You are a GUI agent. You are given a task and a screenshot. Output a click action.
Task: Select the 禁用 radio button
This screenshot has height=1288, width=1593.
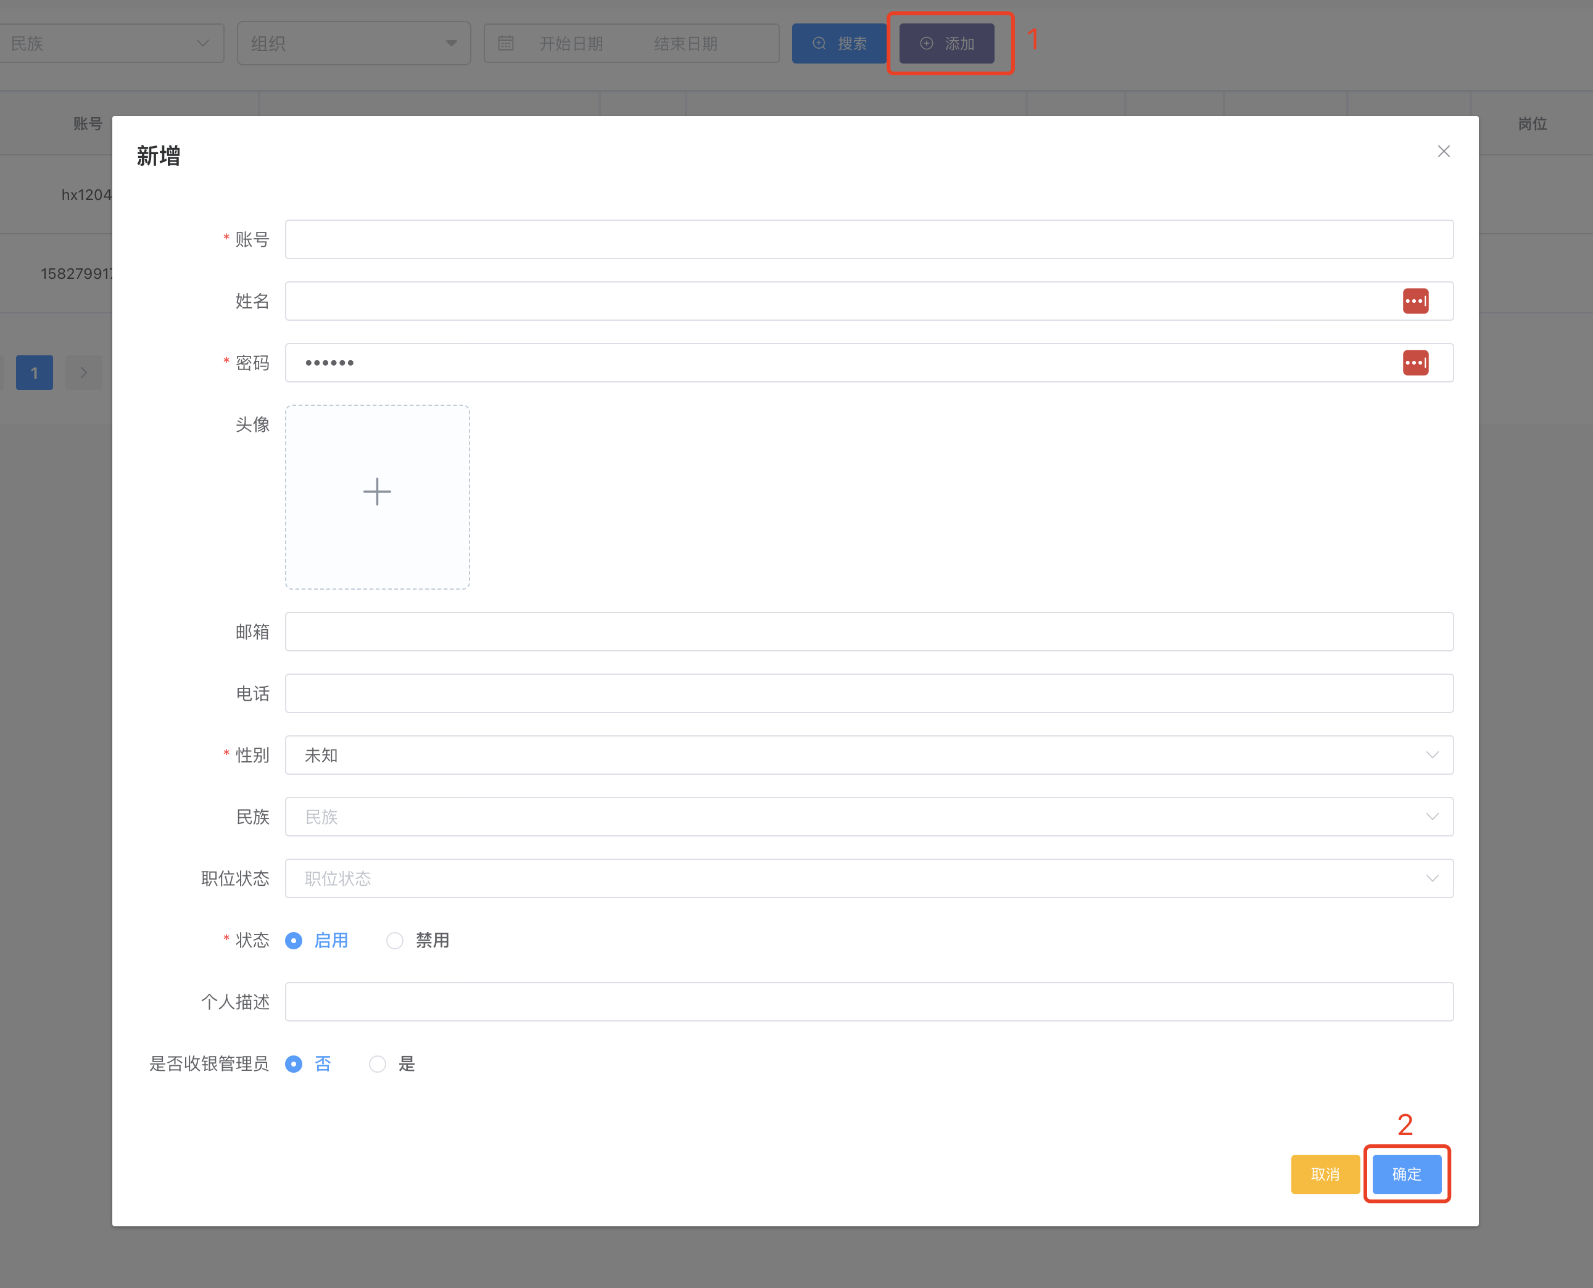click(394, 940)
